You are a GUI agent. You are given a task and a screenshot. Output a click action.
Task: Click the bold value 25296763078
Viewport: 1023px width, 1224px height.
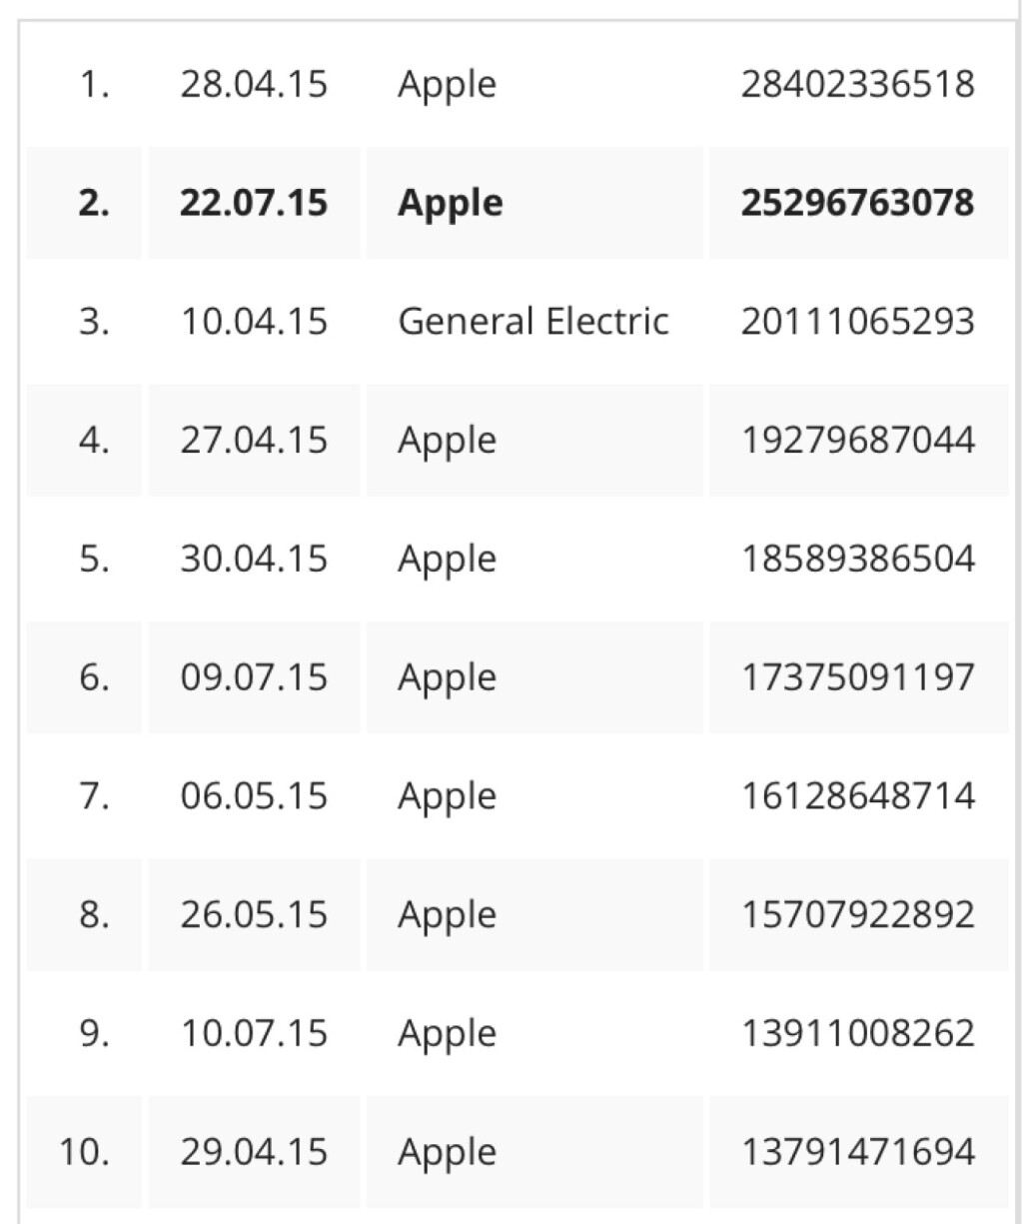tap(857, 203)
